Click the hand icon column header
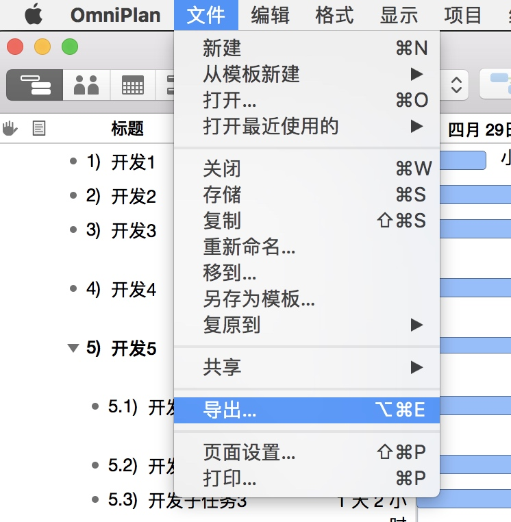 pos(10,128)
